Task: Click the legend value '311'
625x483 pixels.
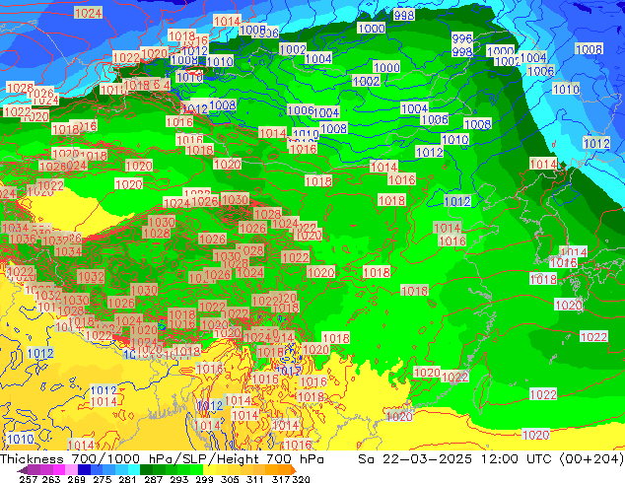Action: click(255, 479)
